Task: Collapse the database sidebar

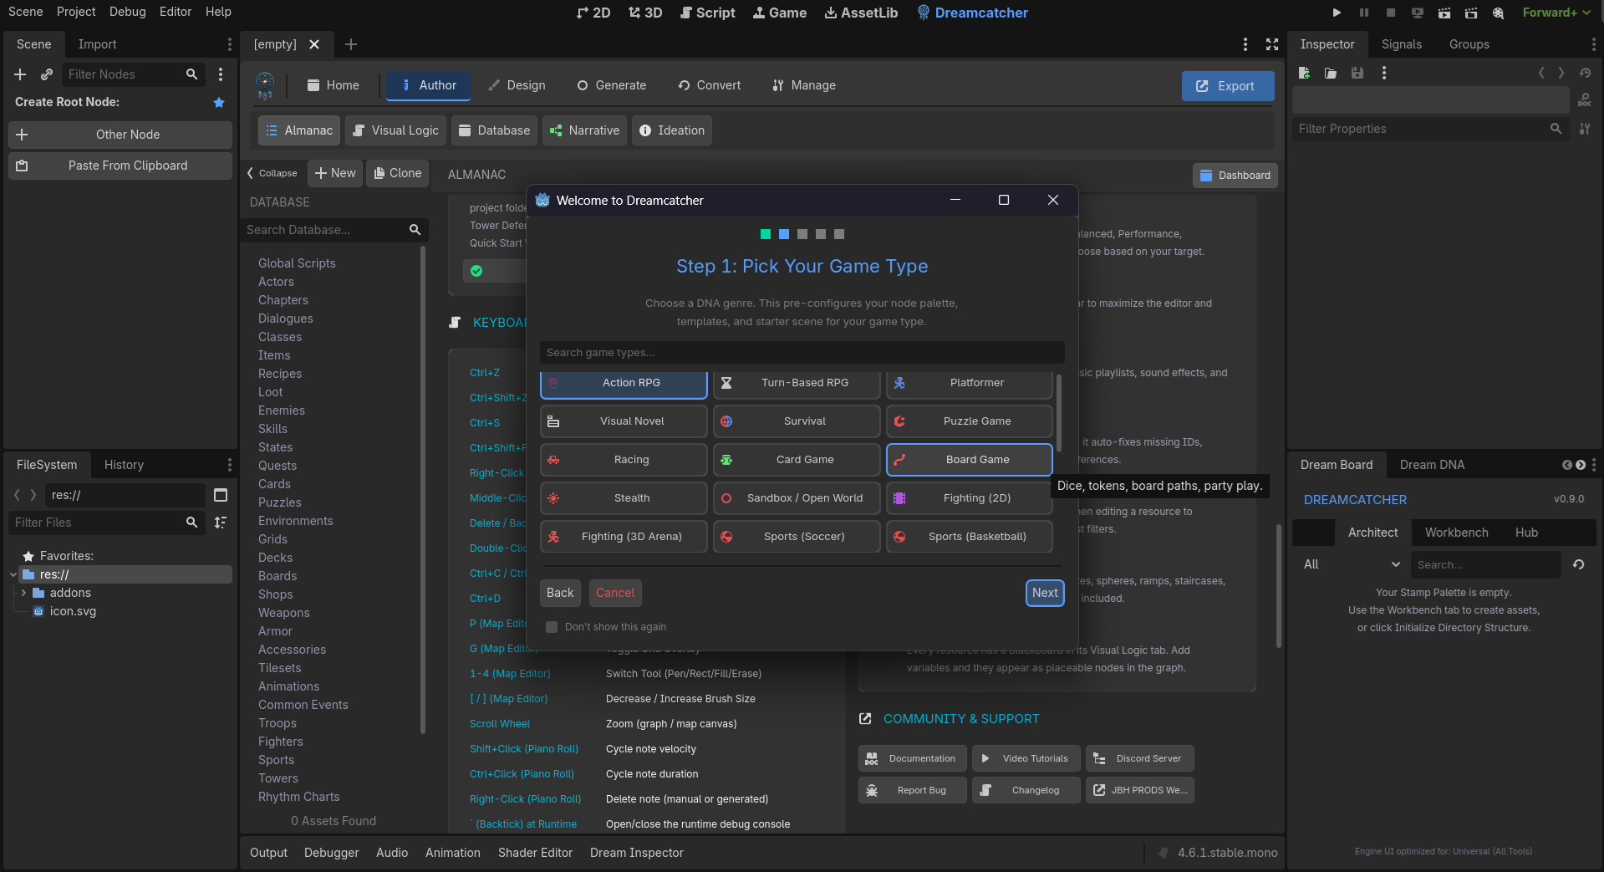Action: click(x=272, y=173)
